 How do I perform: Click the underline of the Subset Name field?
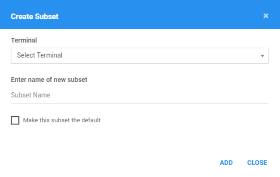click(x=140, y=103)
